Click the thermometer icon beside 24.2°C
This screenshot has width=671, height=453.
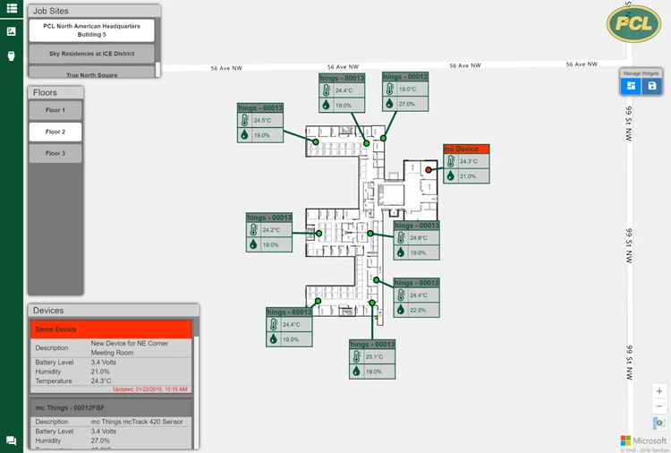pyautogui.click(x=254, y=230)
